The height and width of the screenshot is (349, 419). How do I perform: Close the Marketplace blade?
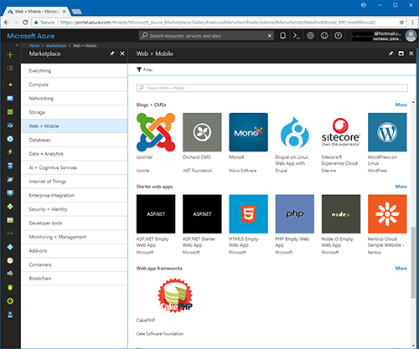point(122,54)
